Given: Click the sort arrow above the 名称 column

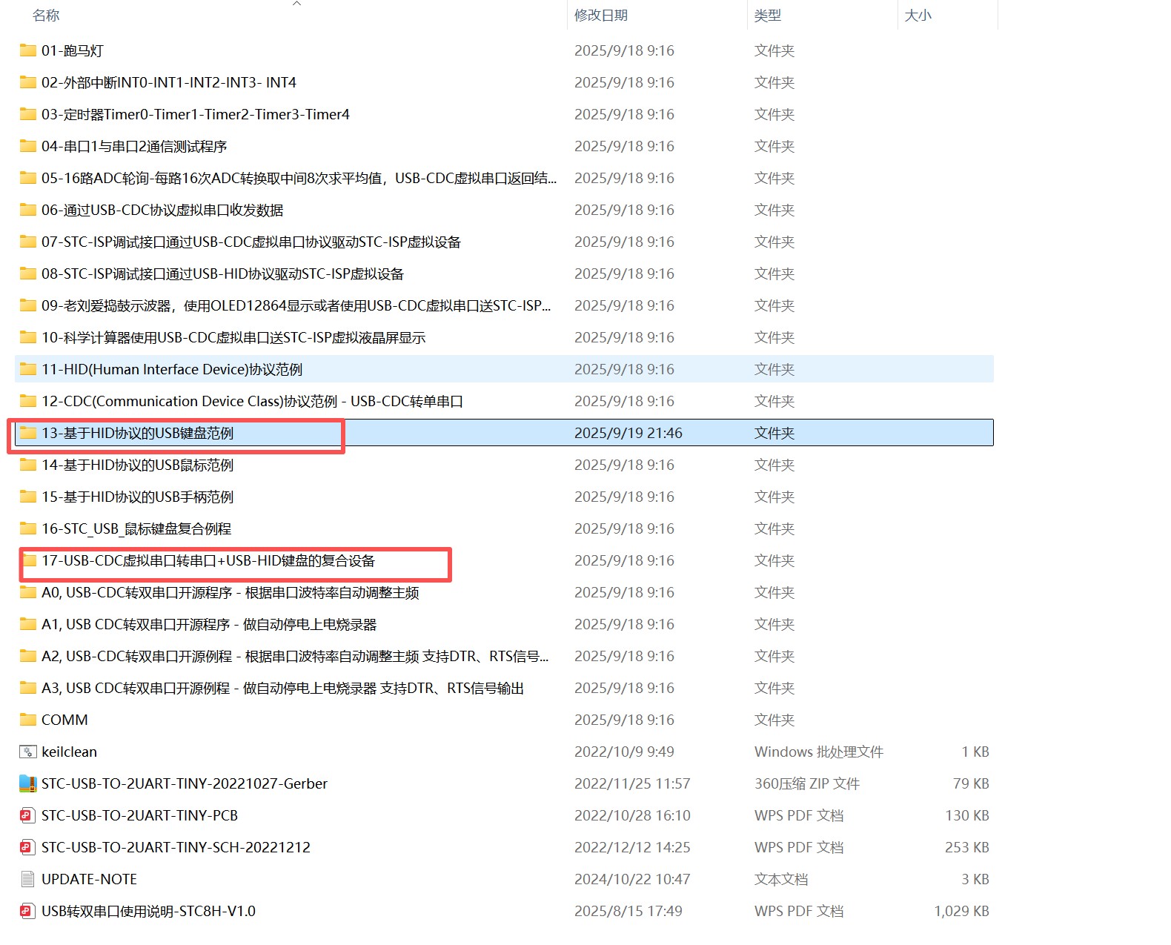Looking at the screenshot, I should click(x=296, y=4).
